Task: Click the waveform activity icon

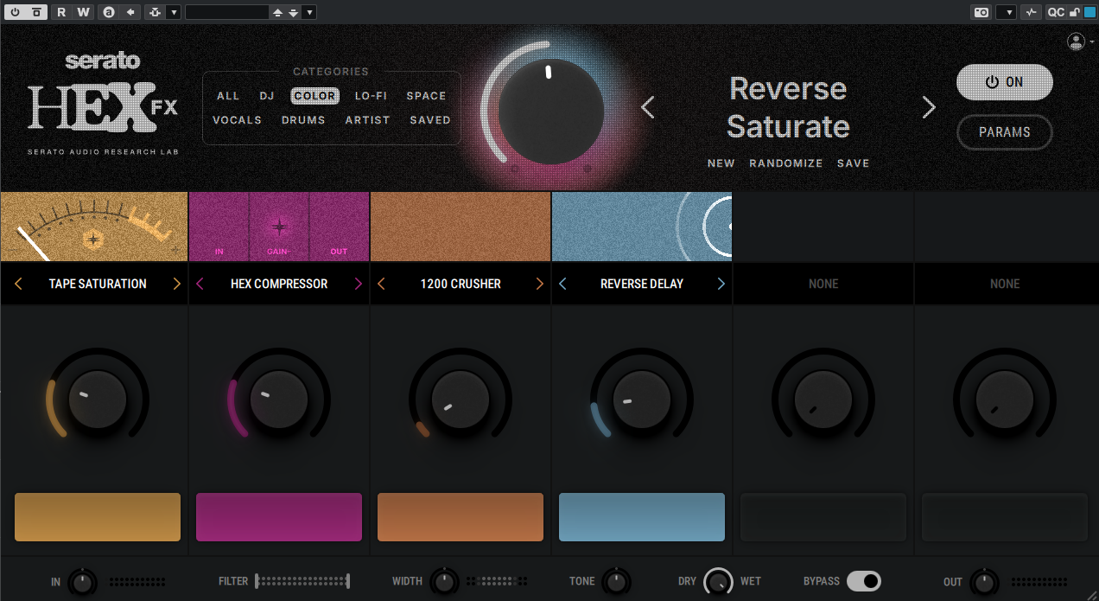Action: pyautogui.click(x=1031, y=12)
